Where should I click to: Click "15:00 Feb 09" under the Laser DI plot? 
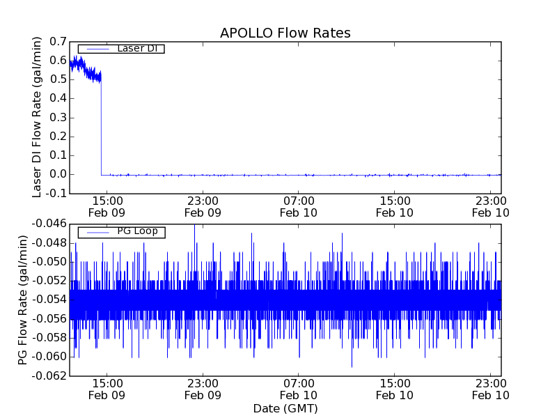(107, 207)
